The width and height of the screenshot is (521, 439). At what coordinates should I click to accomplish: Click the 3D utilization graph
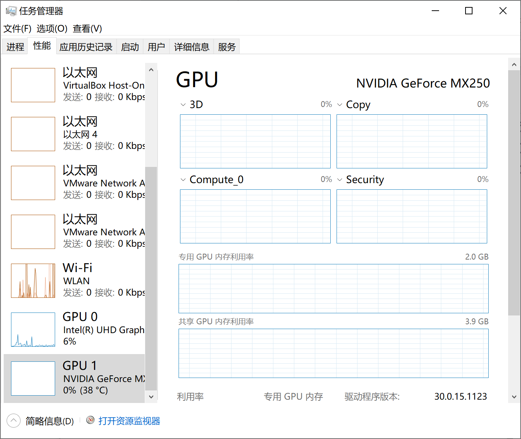tap(255, 141)
